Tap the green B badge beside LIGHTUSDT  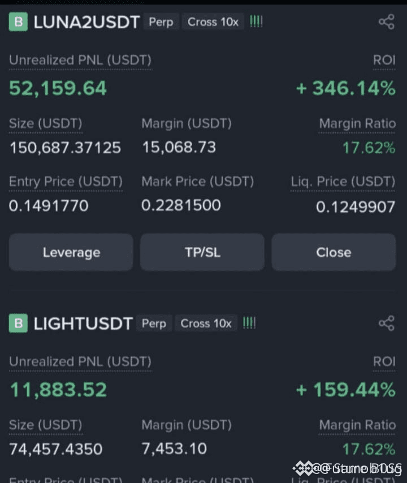click(x=18, y=323)
